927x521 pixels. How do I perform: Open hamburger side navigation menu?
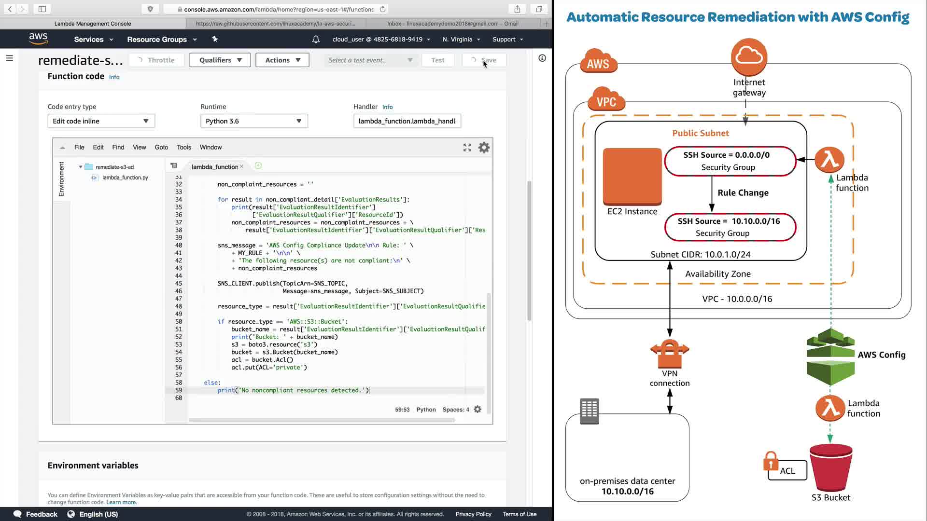(9, 58)
